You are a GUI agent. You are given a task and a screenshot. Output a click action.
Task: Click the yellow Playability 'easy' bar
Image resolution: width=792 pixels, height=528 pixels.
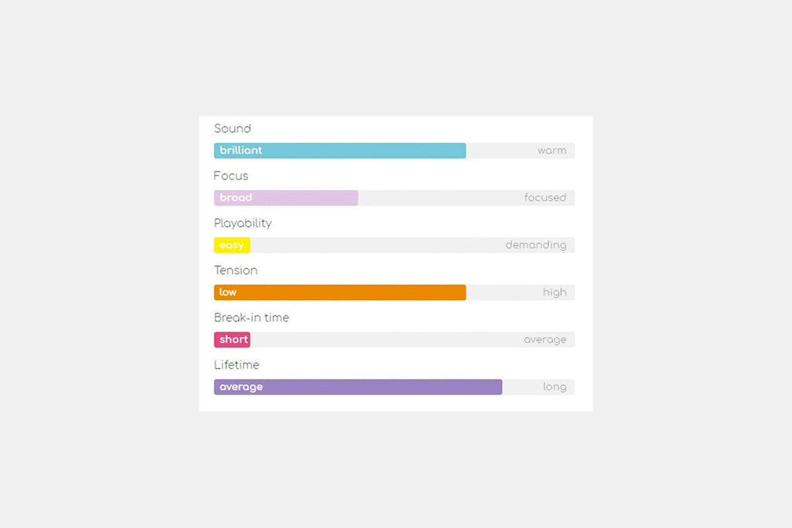click(x=232, y=245)
